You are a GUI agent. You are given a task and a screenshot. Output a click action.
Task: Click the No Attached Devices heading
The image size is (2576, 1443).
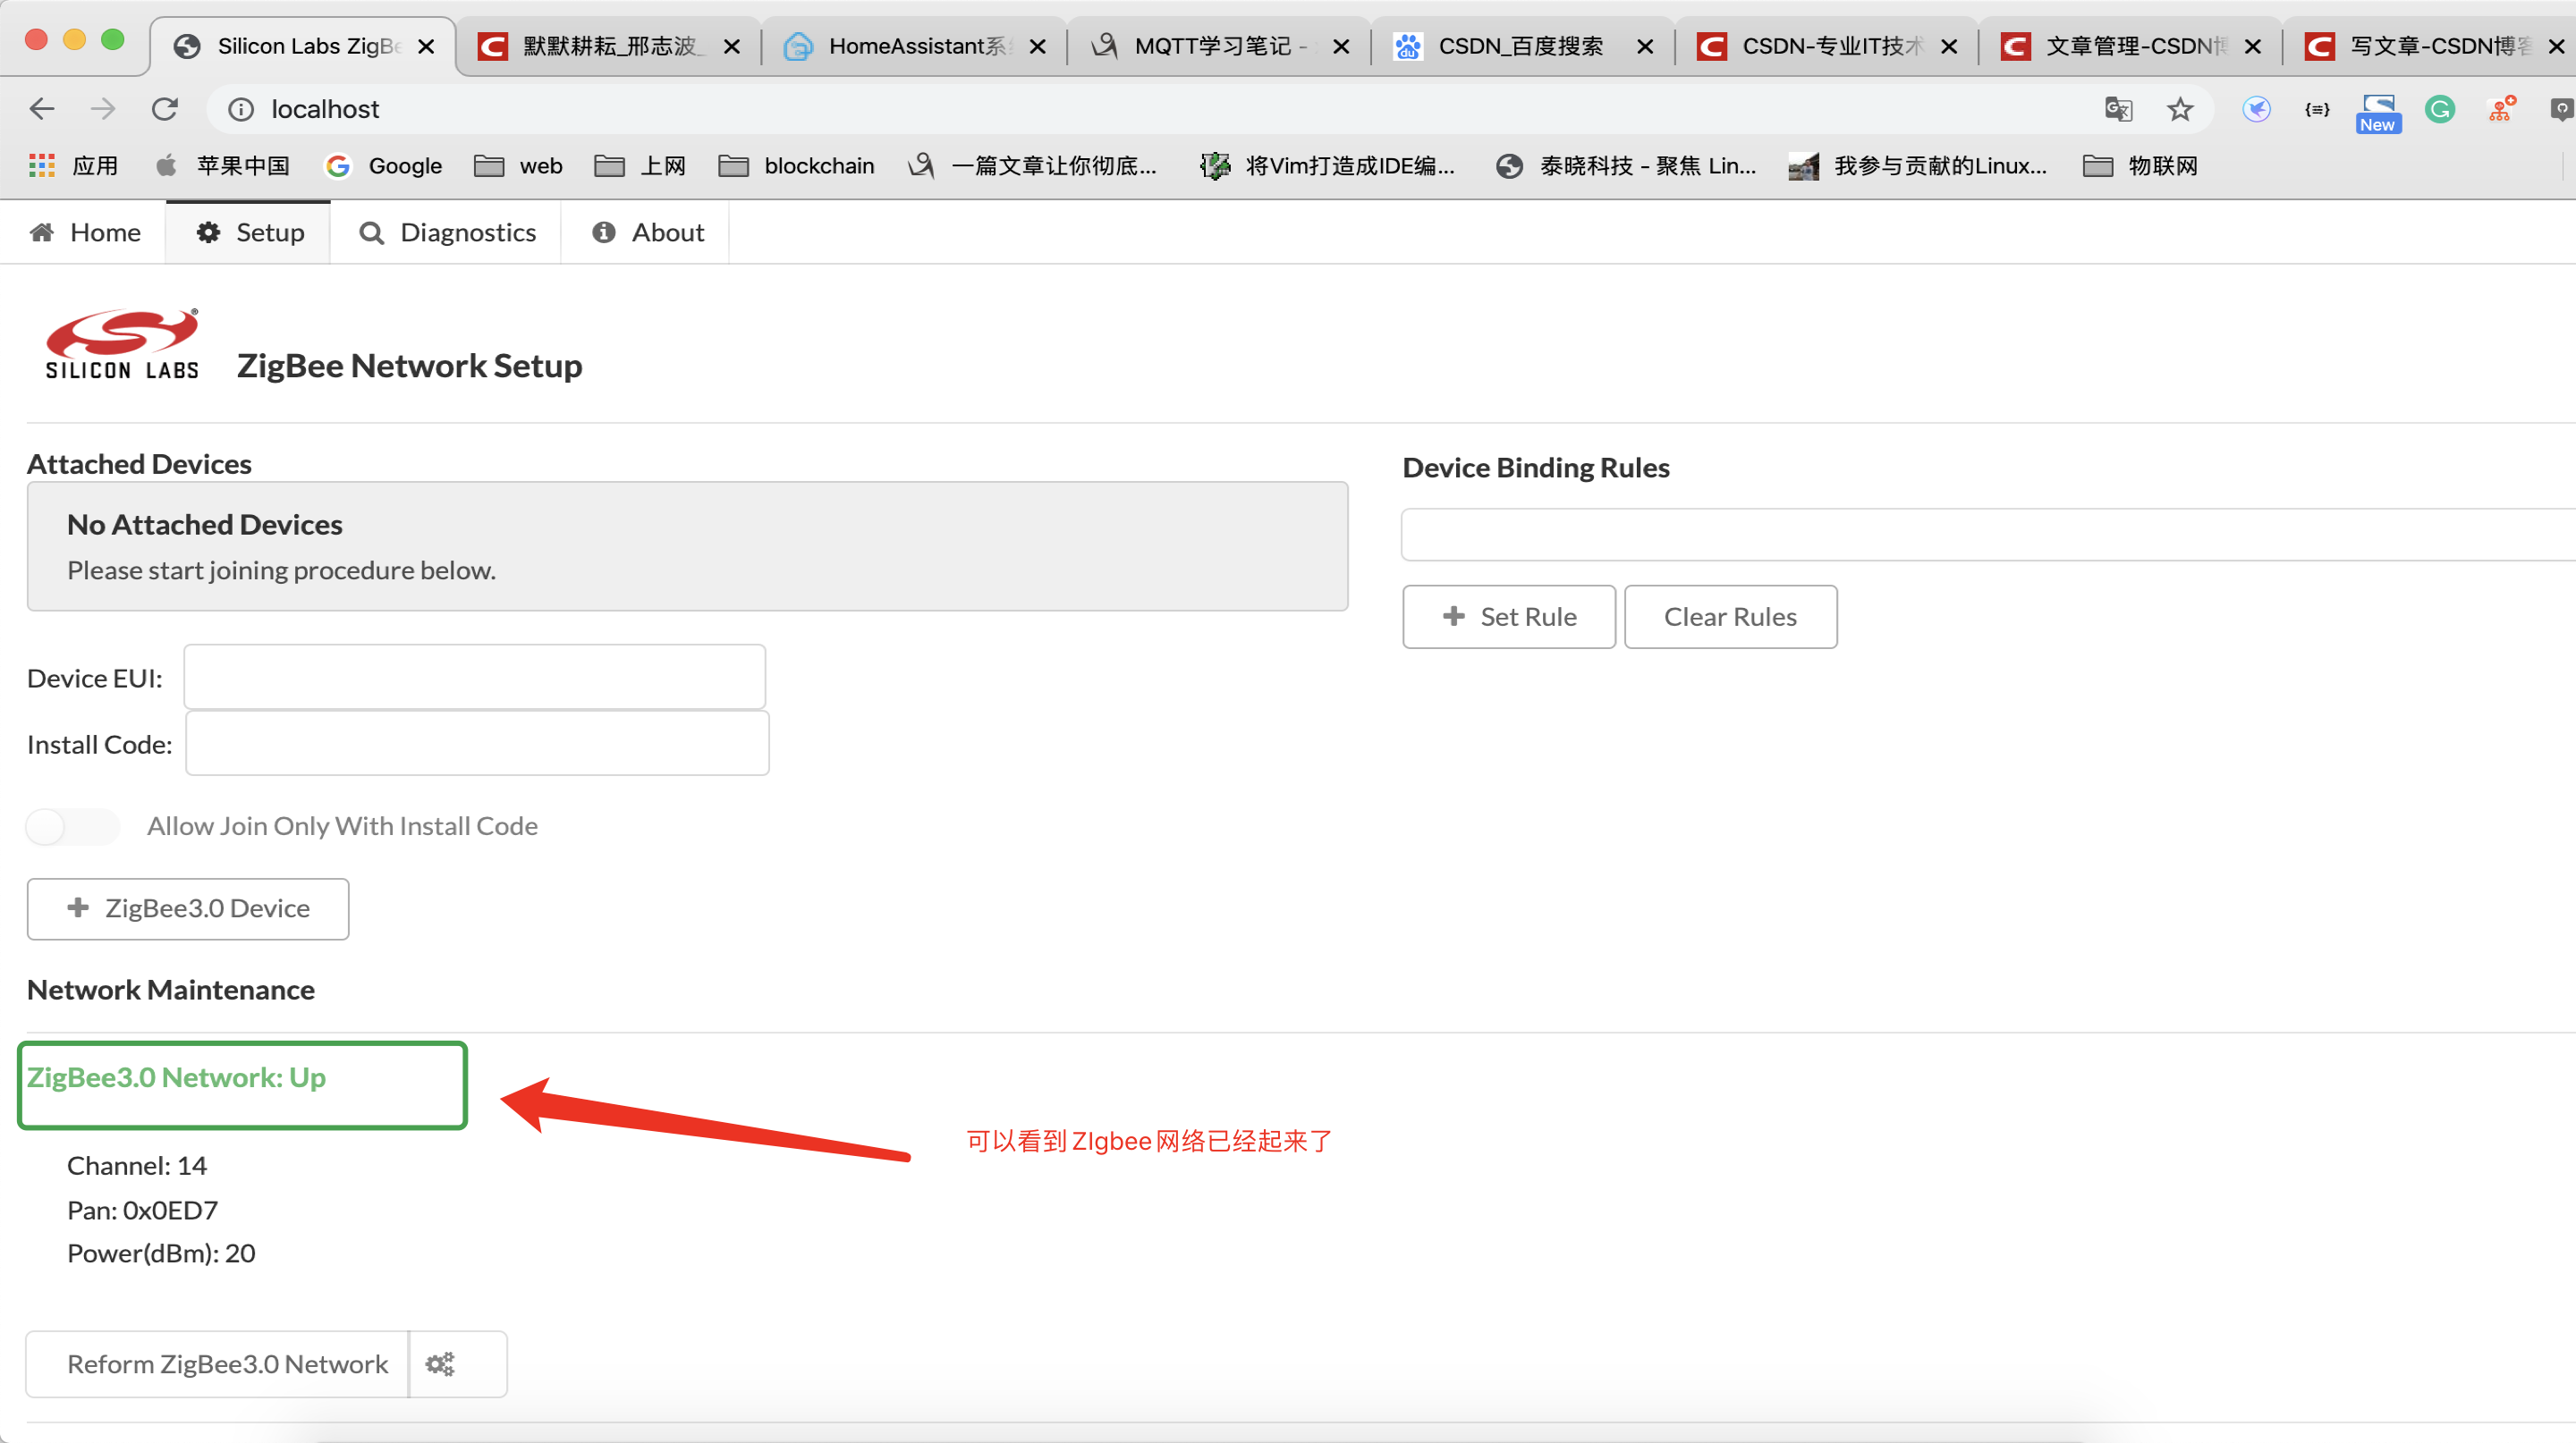205,525
